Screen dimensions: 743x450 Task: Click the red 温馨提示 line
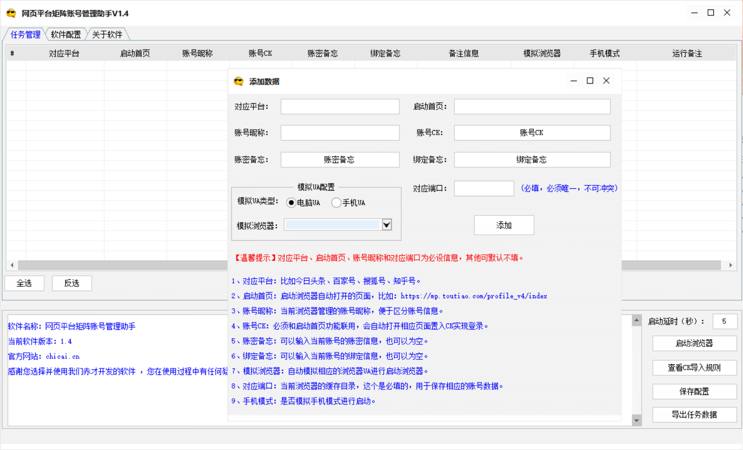pyautogui.click(x=378, y=258)
